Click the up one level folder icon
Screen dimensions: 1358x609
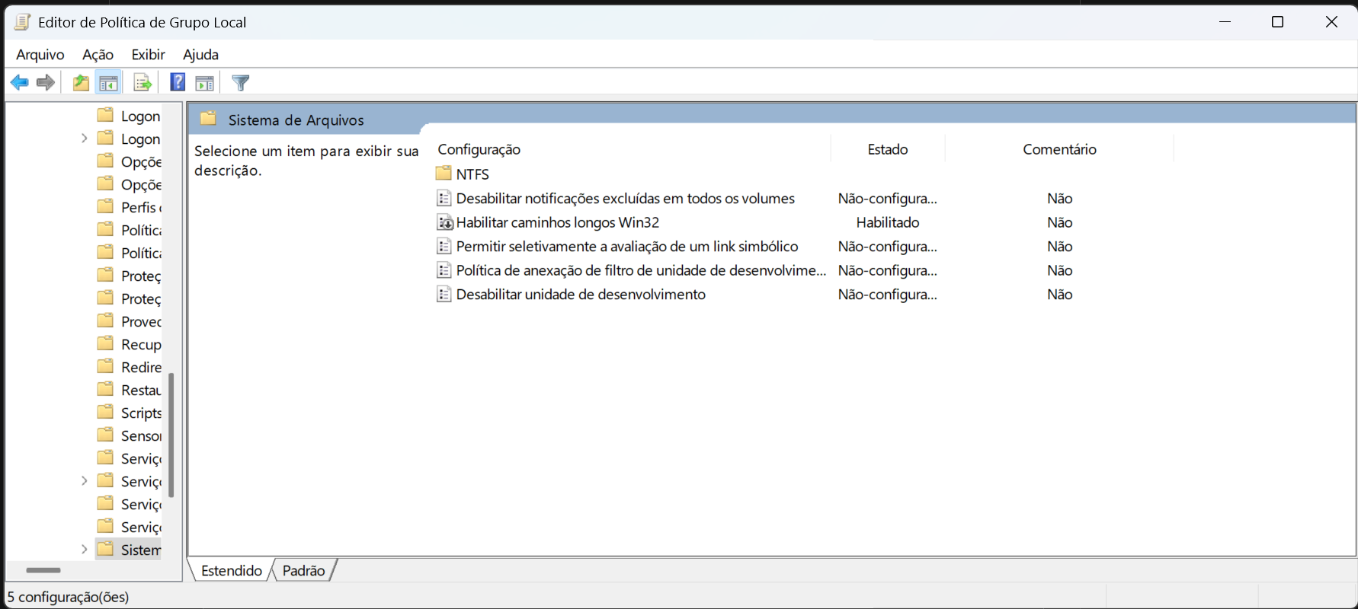pos(81,82)
